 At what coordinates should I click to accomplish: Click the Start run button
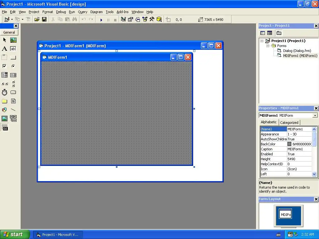[101, 20]
